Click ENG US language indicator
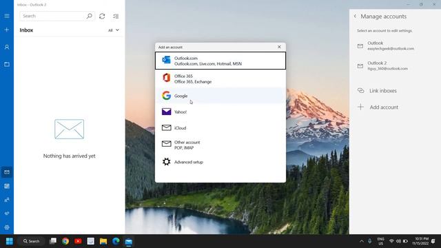 pos(381,241)
